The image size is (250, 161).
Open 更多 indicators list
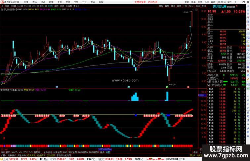pos(102,152)
